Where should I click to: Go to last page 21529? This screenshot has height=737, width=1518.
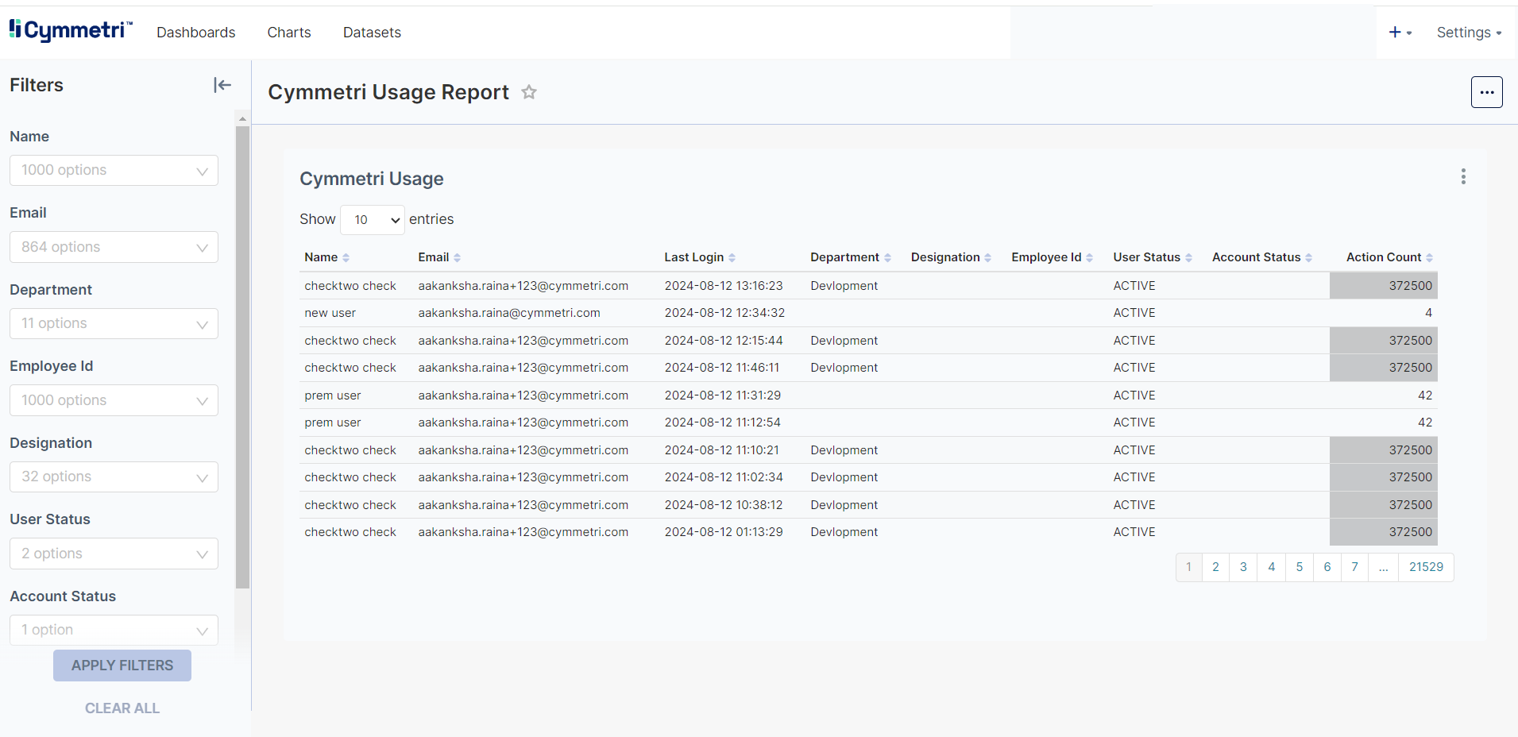pos(1425,567)
